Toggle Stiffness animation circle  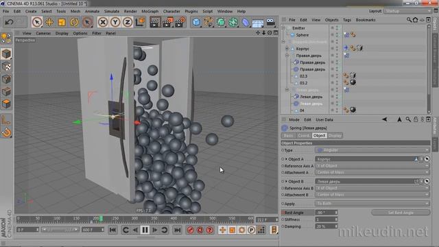point(283,220)
